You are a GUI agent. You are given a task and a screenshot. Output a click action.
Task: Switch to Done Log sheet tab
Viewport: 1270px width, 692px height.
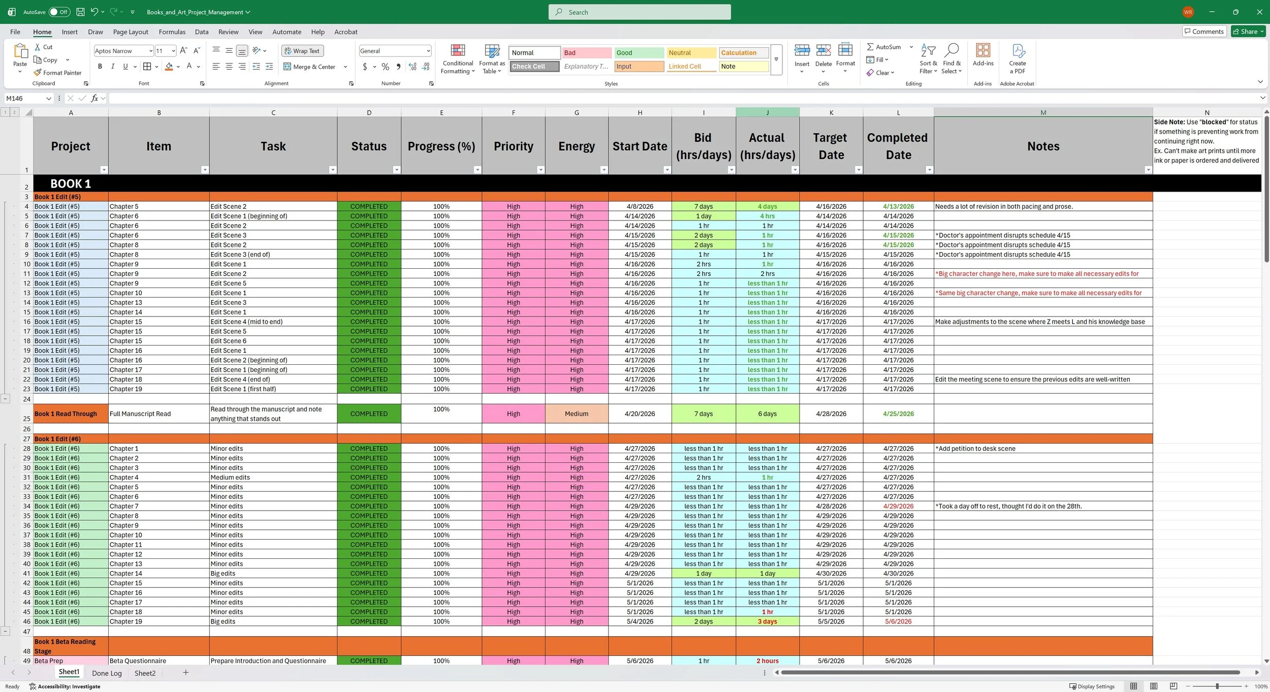[107, 673]
